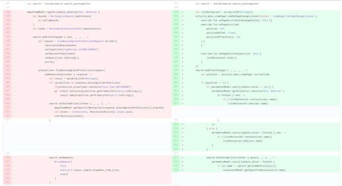This screenshot has height=186, width=342.
Task: Click added line 'positionOffsetPixels: Int'
Action: coord(223,37)
